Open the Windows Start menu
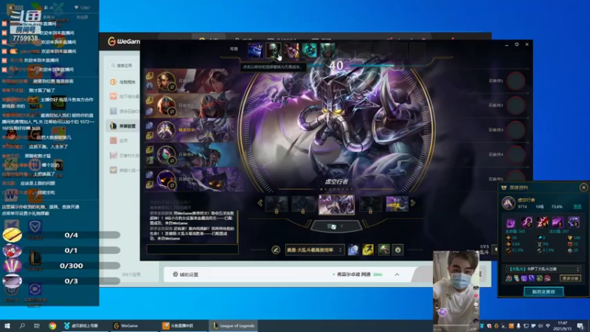 point(7,325)
